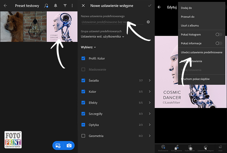The image size is (227, 153).
Task: Choose Przesuń do menu entry
Action: point(201,17)
